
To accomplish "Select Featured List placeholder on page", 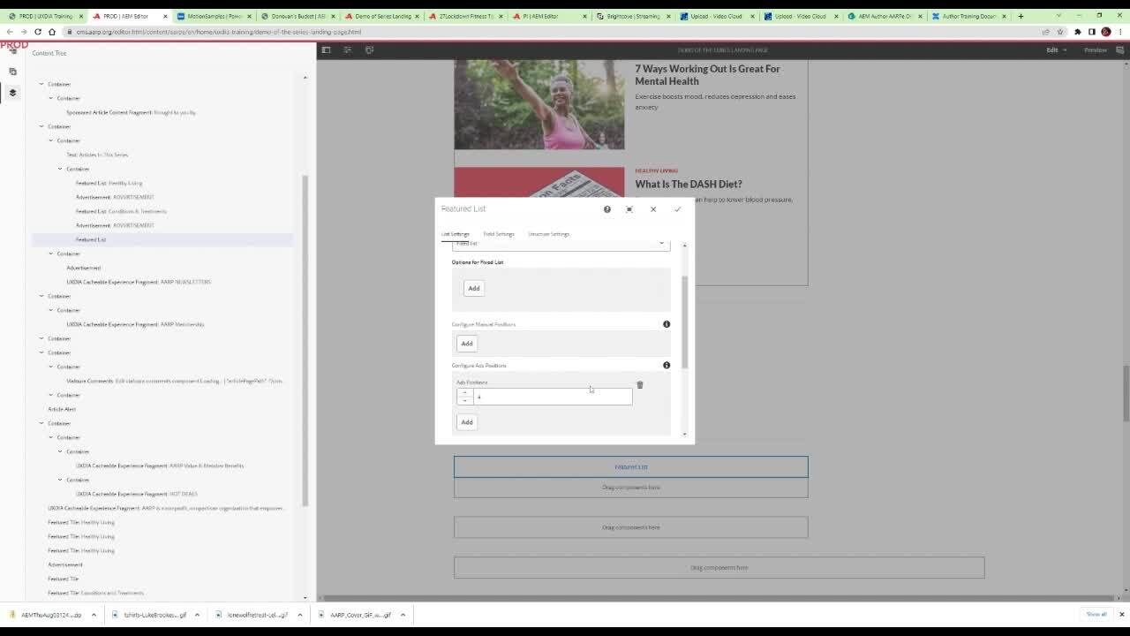I will (630, 466).
